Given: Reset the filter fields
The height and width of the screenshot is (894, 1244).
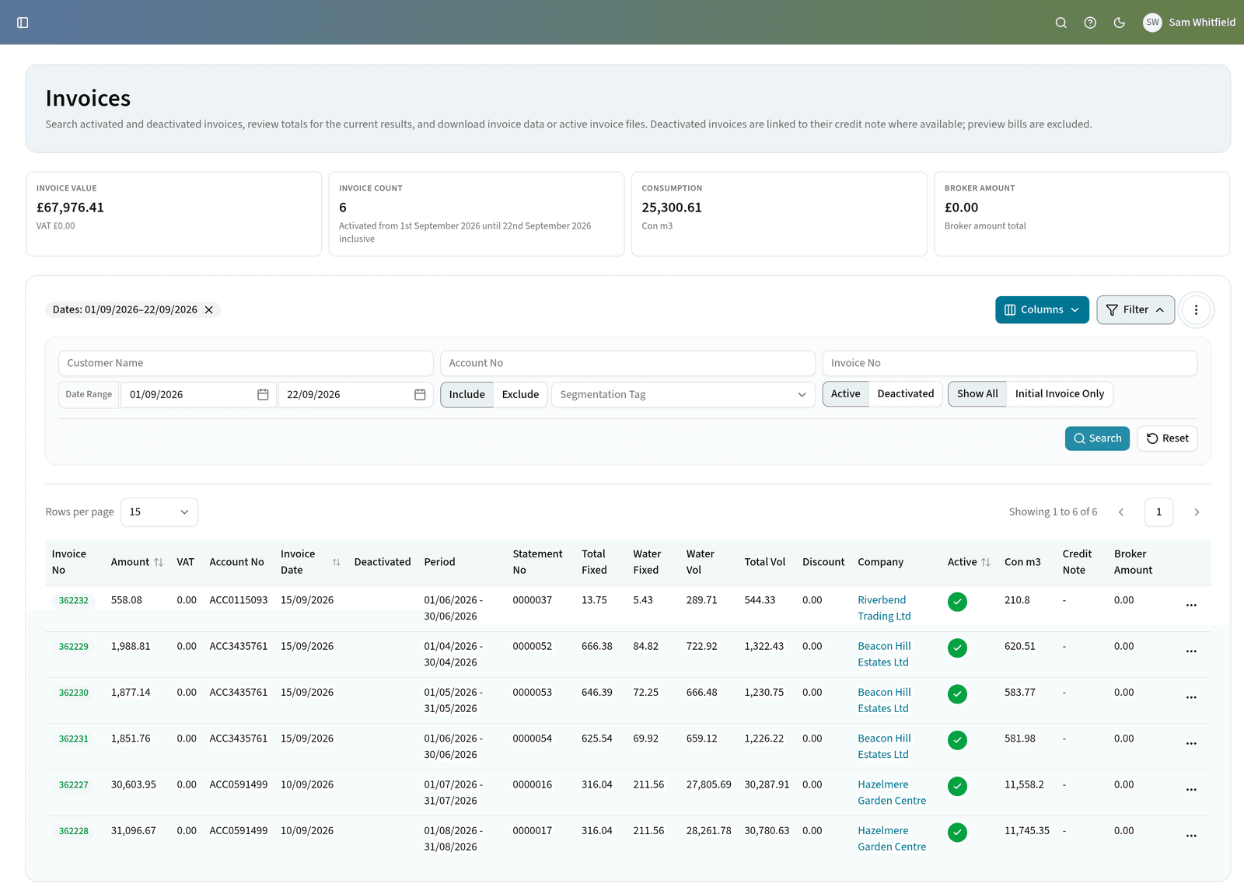Looking at the screenshot, I should point(1168,438).
